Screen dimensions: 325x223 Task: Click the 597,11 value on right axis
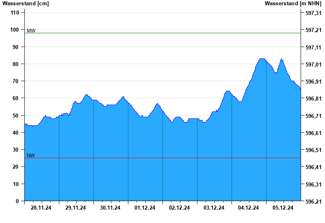(x=314, y=47)
